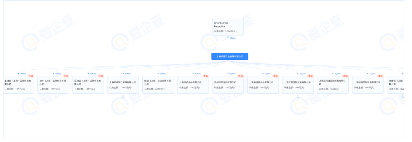The height and width of the screenshot is (142, 412).
Task: Select 绿捷（上海）企业发展有限公司 node
Action: click(158, 85)
